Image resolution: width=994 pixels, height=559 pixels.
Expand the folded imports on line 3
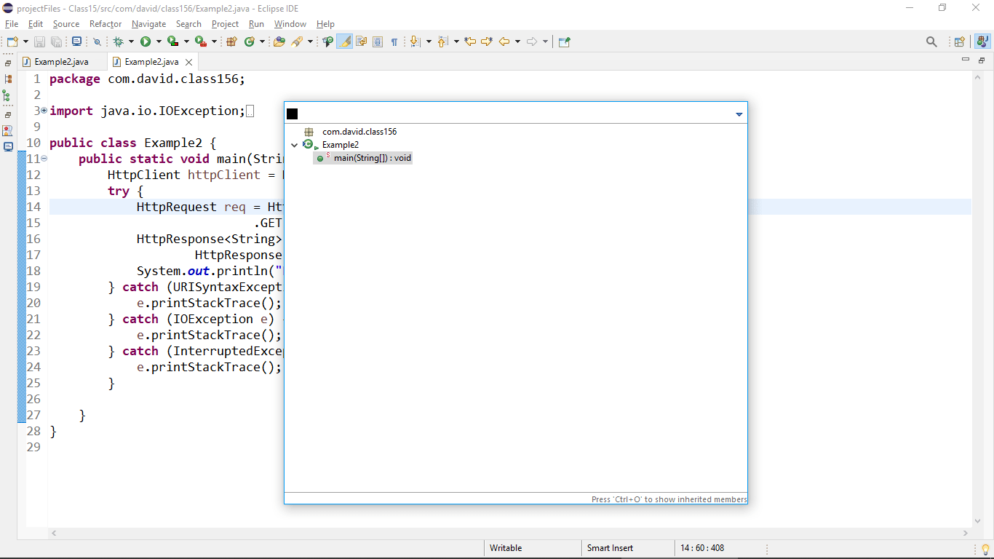pos(44,111)
